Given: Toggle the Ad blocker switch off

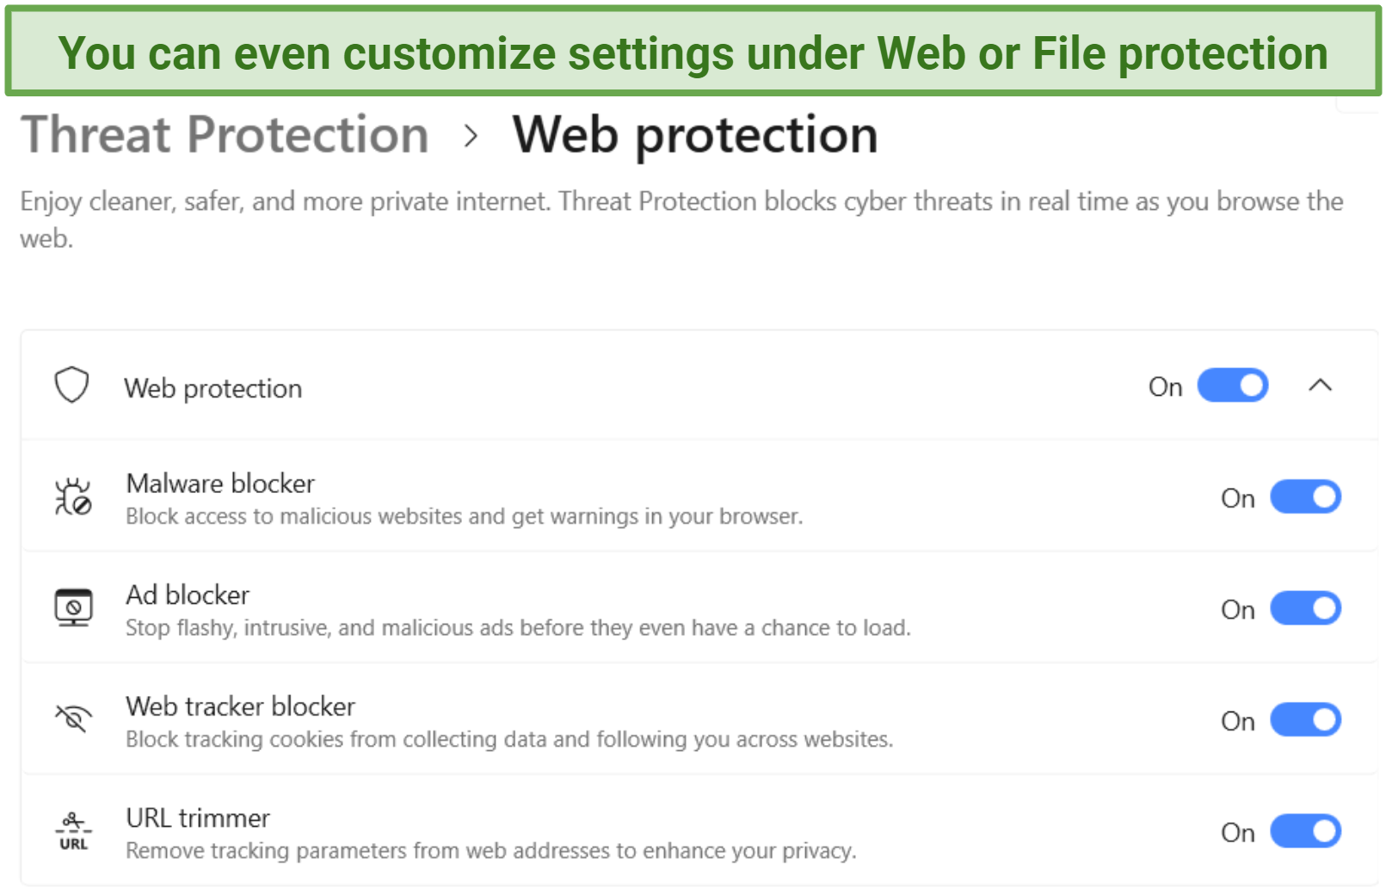Looking at the screenshot, I should [x=1305, y=608].
